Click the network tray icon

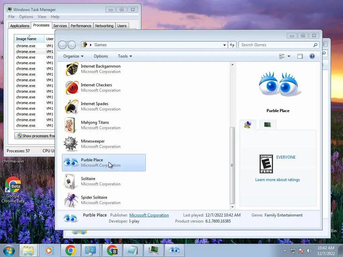293,251
